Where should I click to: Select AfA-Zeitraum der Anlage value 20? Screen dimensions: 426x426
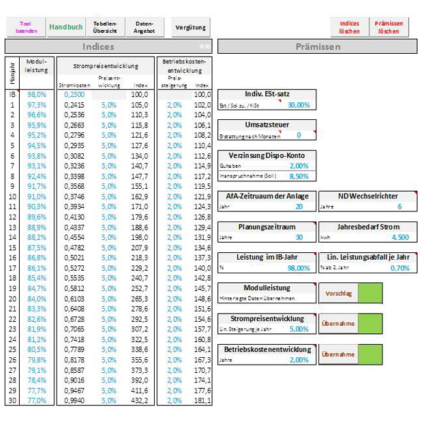(298, 207)
